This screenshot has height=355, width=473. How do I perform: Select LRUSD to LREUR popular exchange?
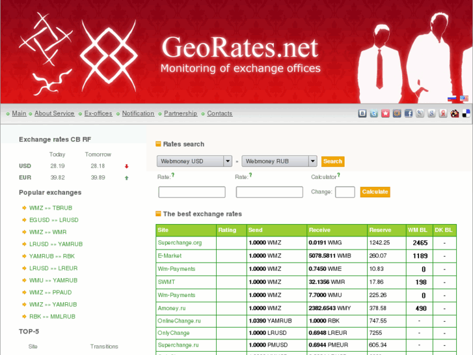click(53, 268)
